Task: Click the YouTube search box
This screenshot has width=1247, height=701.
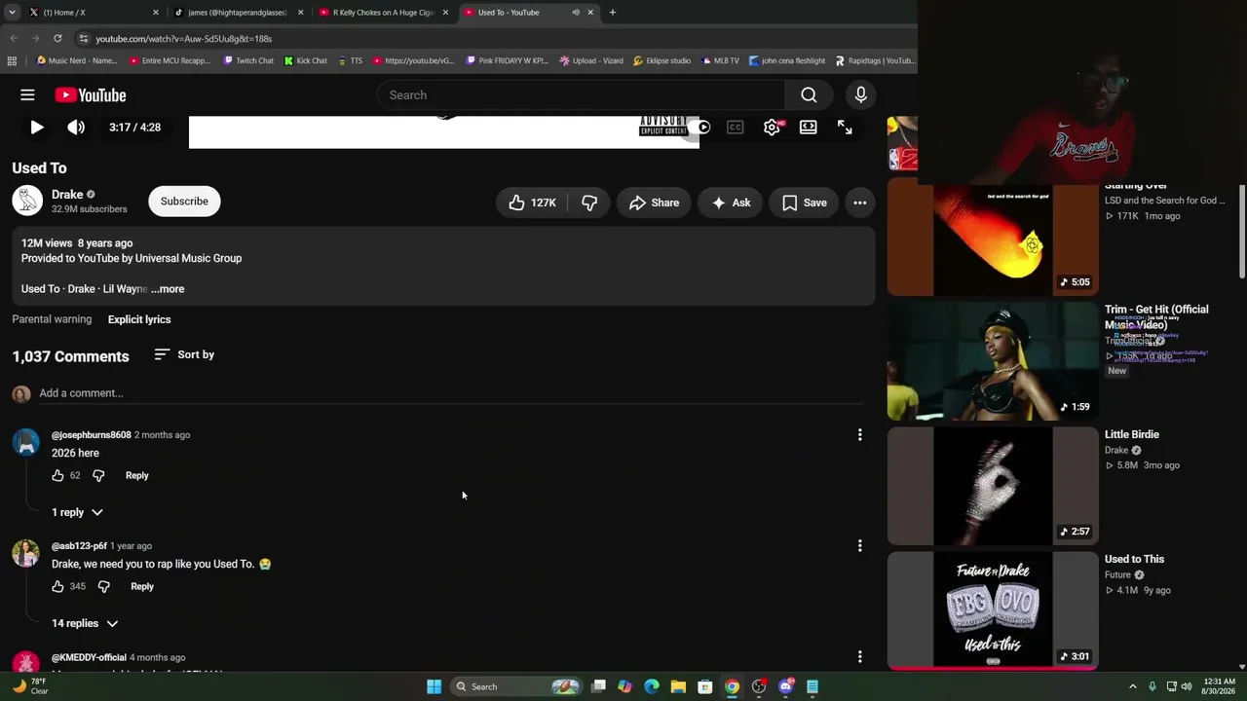Action: (581, 94)
